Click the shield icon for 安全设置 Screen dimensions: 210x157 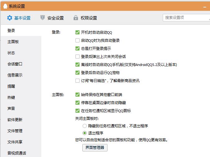click(43, 18)
